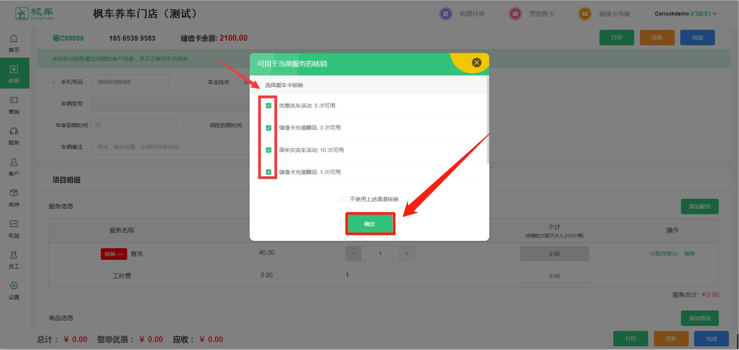The width and height of the screenshot is (739, 350).
Task: Open the 库存 inventory sidebar icon
Action: point(14,198)
